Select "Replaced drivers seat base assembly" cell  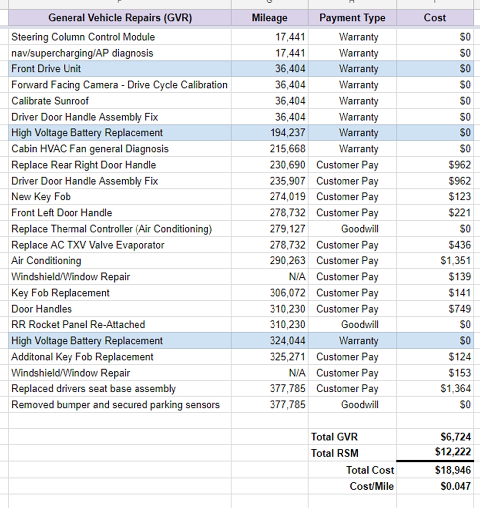point(120,389)
